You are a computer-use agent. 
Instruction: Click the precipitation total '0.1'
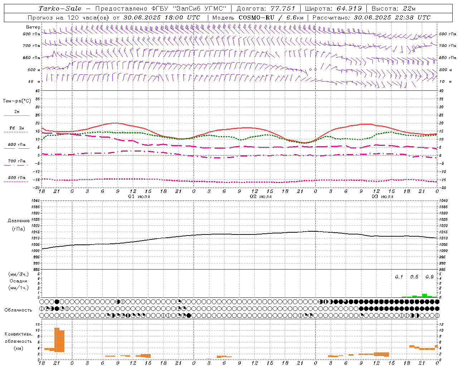click(x=399, y=277)
